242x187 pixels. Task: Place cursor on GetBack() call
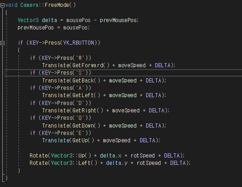(86, 81)
